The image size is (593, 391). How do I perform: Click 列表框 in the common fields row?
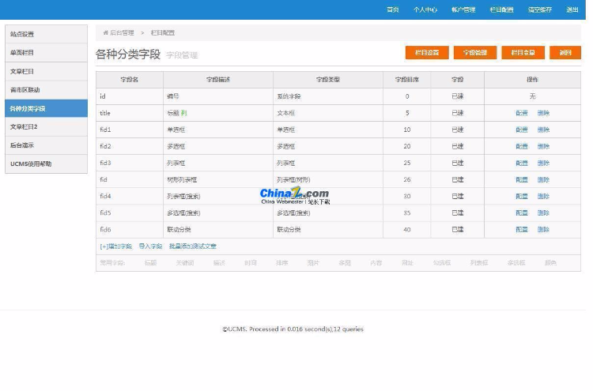pyautogui.click(x=479, y=262)
